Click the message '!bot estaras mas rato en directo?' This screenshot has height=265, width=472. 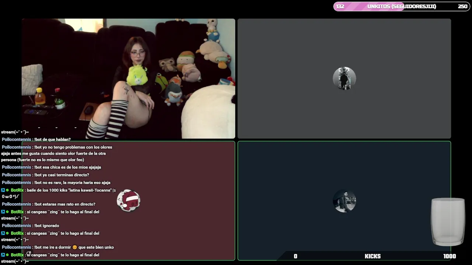[49, 204]
